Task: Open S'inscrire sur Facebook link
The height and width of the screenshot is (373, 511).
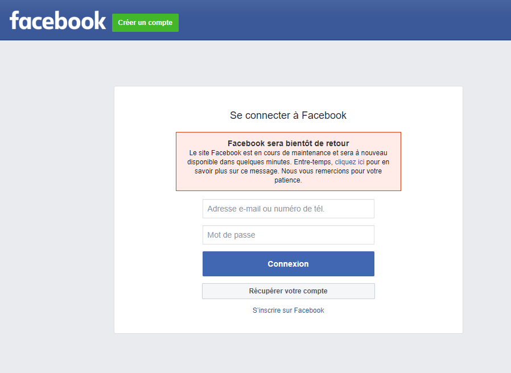Action: click(x=289, y=310)
